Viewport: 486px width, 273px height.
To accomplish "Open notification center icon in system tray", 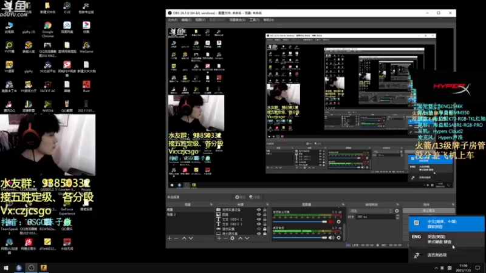I will (x=478, y=268).
